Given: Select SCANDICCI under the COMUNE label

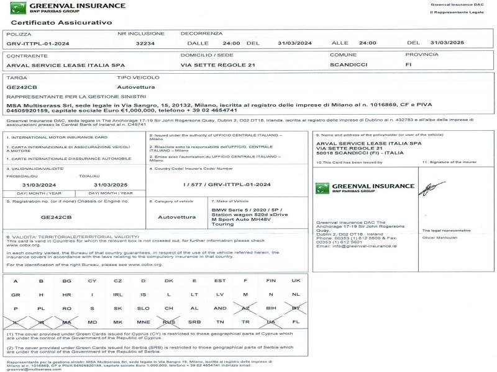Looking at the screenshot, I should point(349,65).
